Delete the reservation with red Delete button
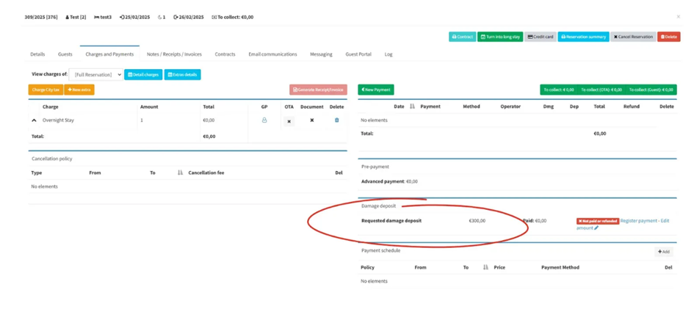This screenshot has height=309, width=694. [669, 37]
